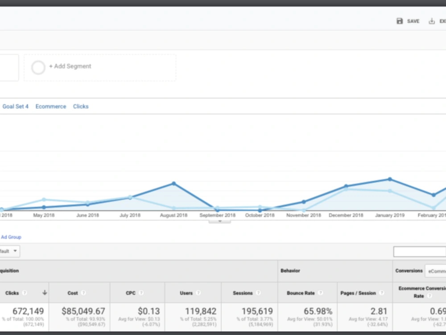446x335 pixels.
Task: Switch to the Goal Set 4 tab
Action: click(x=15, y=106)
